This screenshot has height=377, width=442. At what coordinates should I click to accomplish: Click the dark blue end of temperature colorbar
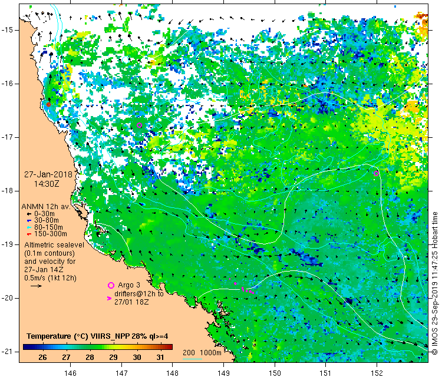(27, 347)
